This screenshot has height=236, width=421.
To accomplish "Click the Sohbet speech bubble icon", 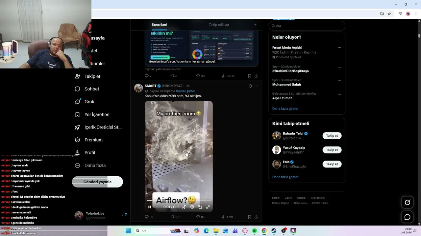I will click(78, 89).
